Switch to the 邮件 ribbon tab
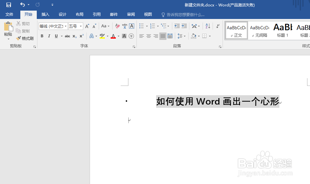Viewport: 310px width, 184px height. tap(114, 14)
